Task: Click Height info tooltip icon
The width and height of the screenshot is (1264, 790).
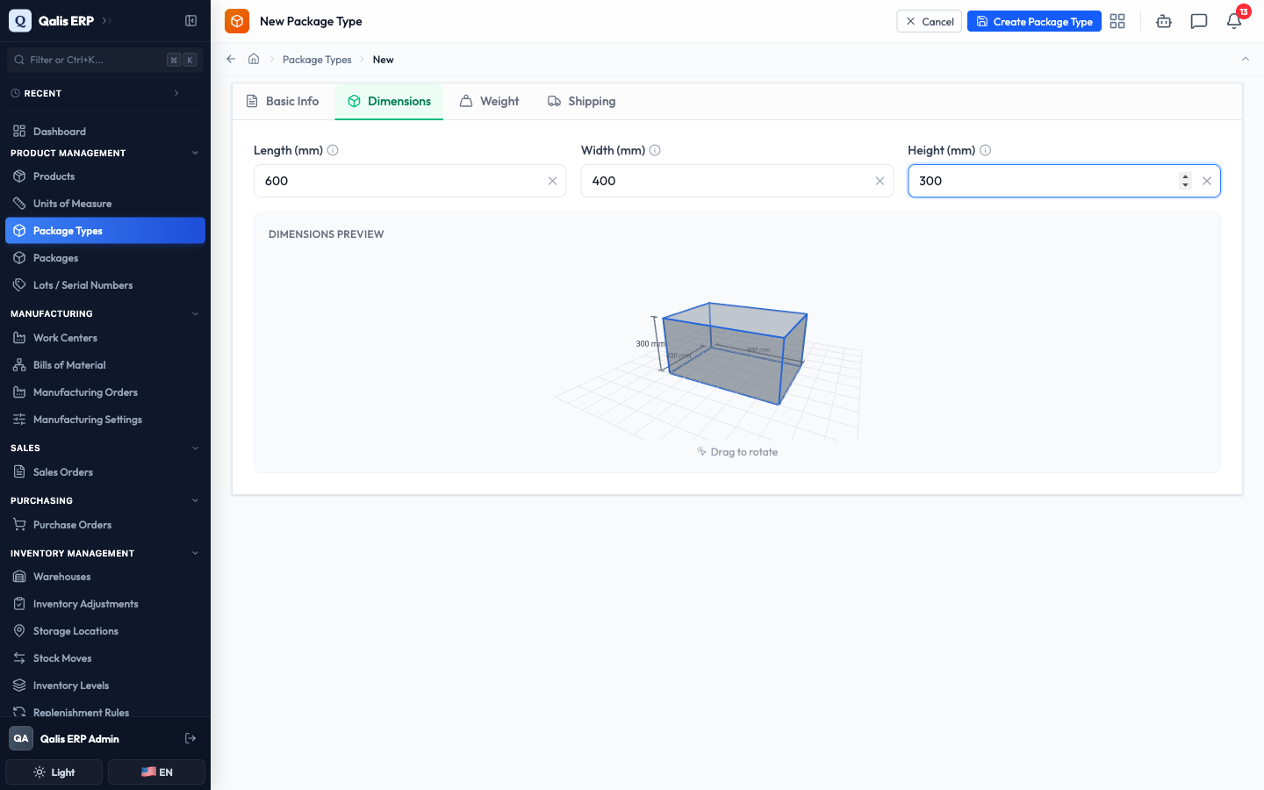Action: click(x=986, y=150)
